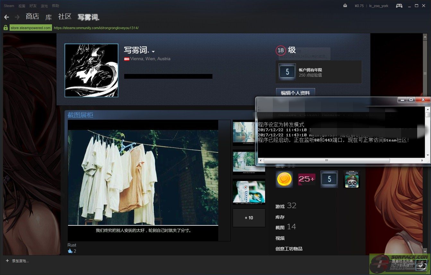Switch to the 库 tab

pyautogui.click(x=48, y=17)
